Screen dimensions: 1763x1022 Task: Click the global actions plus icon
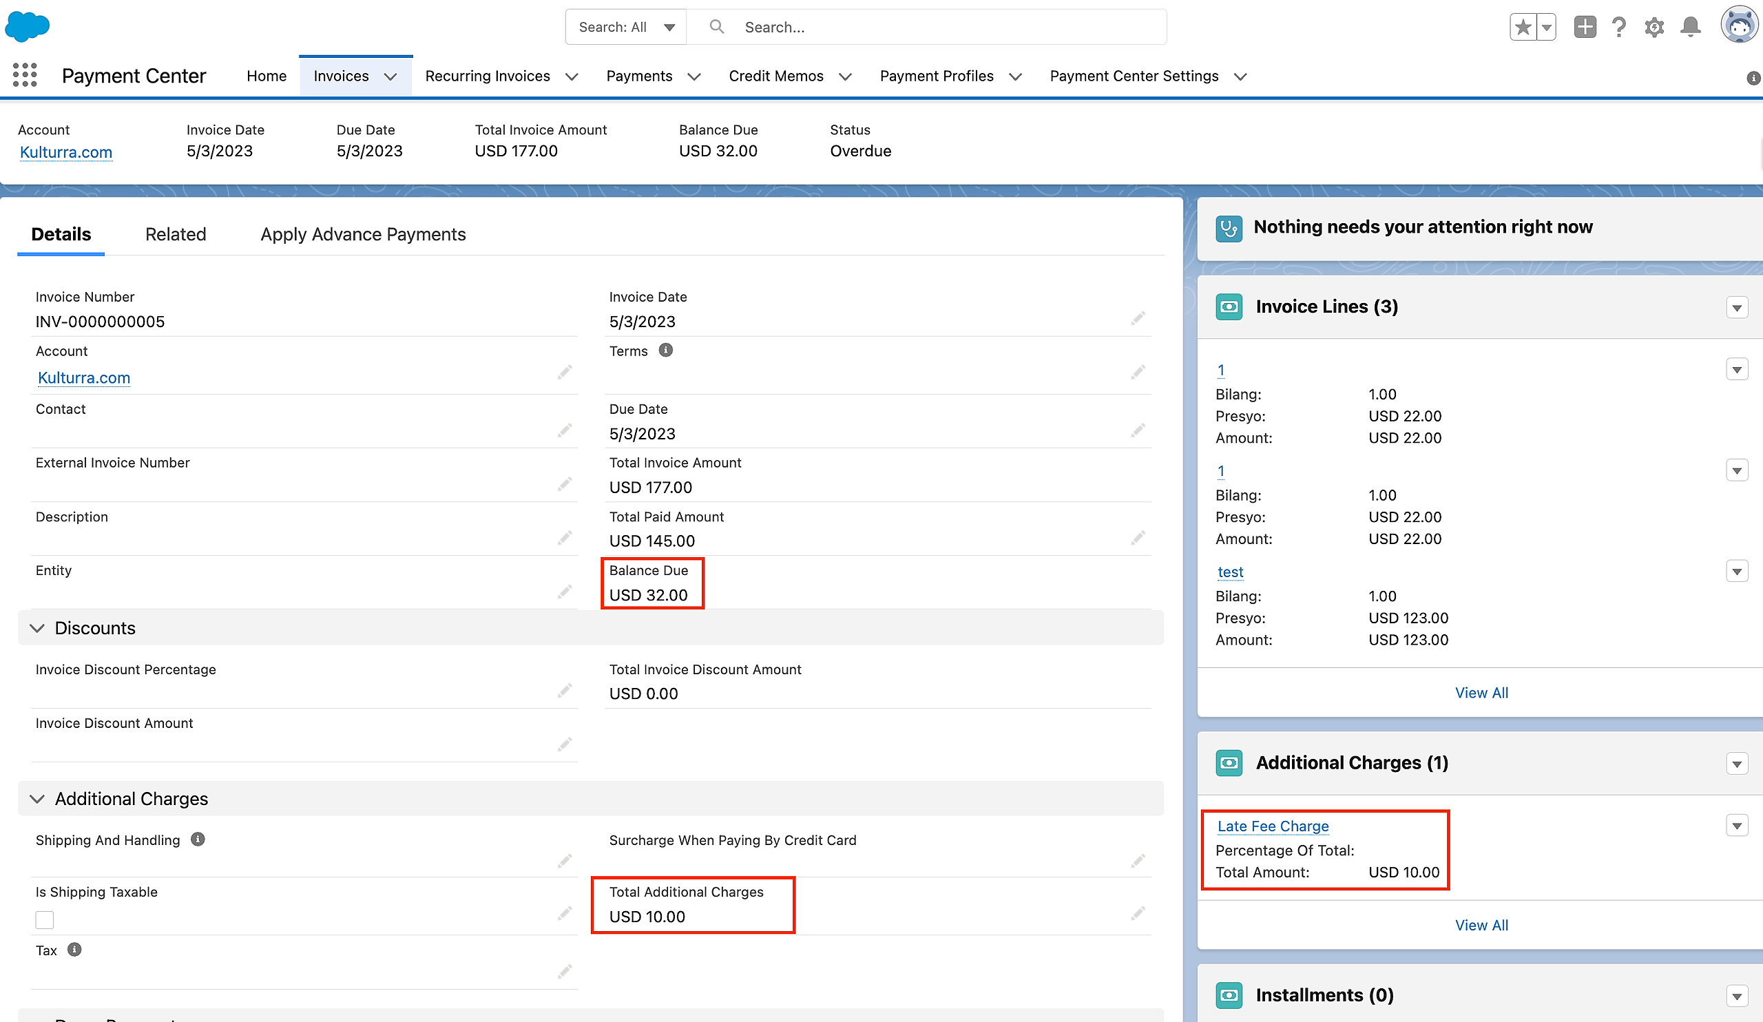1585,28
